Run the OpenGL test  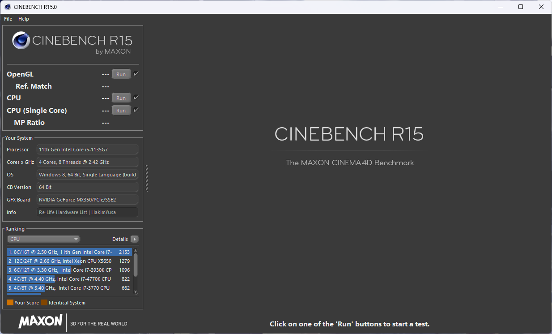pos(121,74)
